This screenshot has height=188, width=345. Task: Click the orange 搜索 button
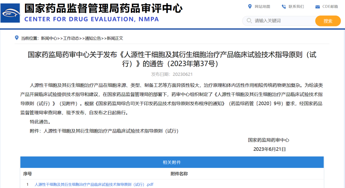[x=328, y=21]
